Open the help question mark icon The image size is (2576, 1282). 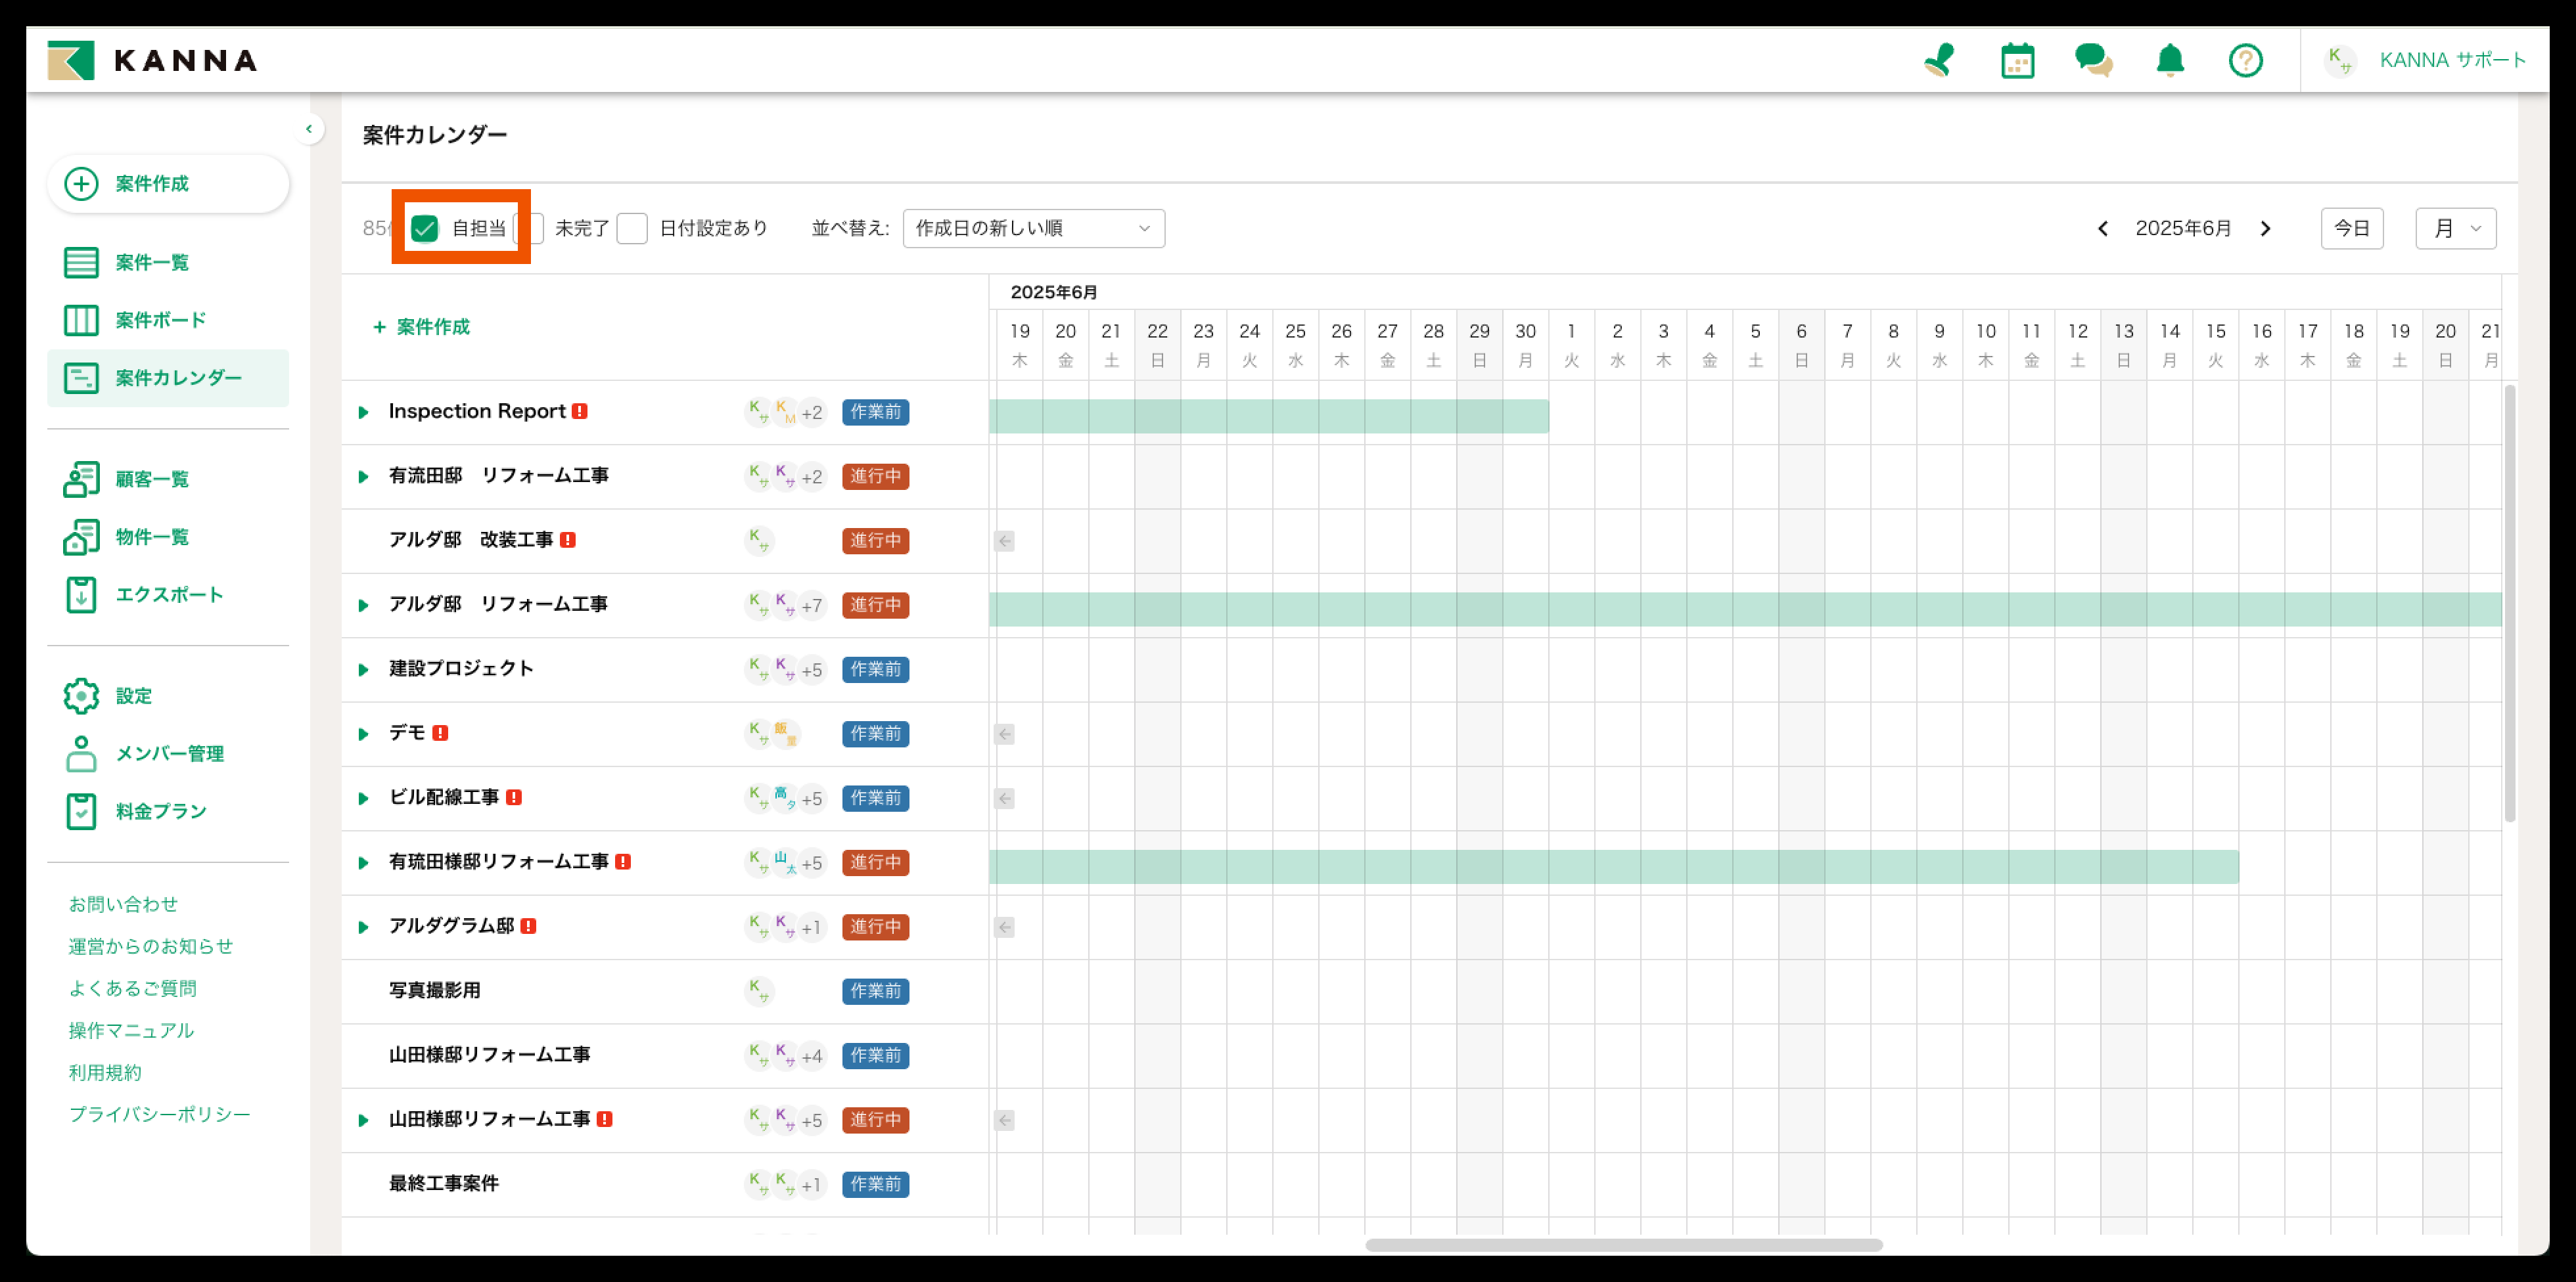(x=2245, y=60)
